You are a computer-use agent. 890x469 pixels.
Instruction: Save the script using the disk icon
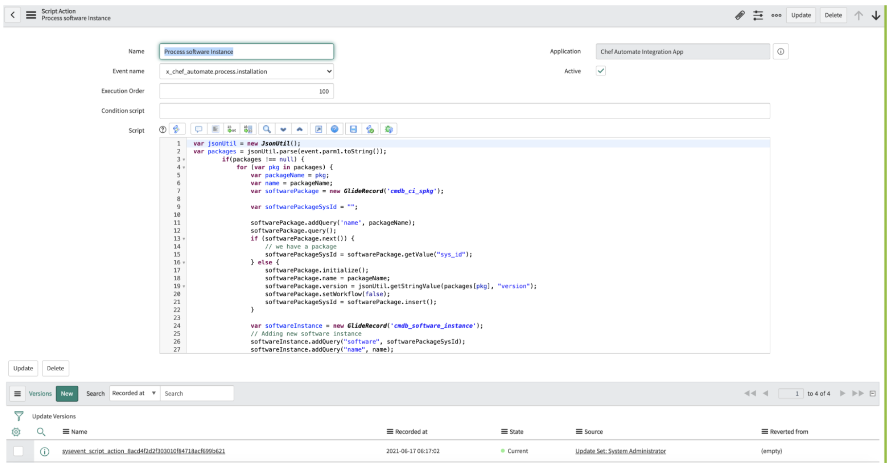353,129
